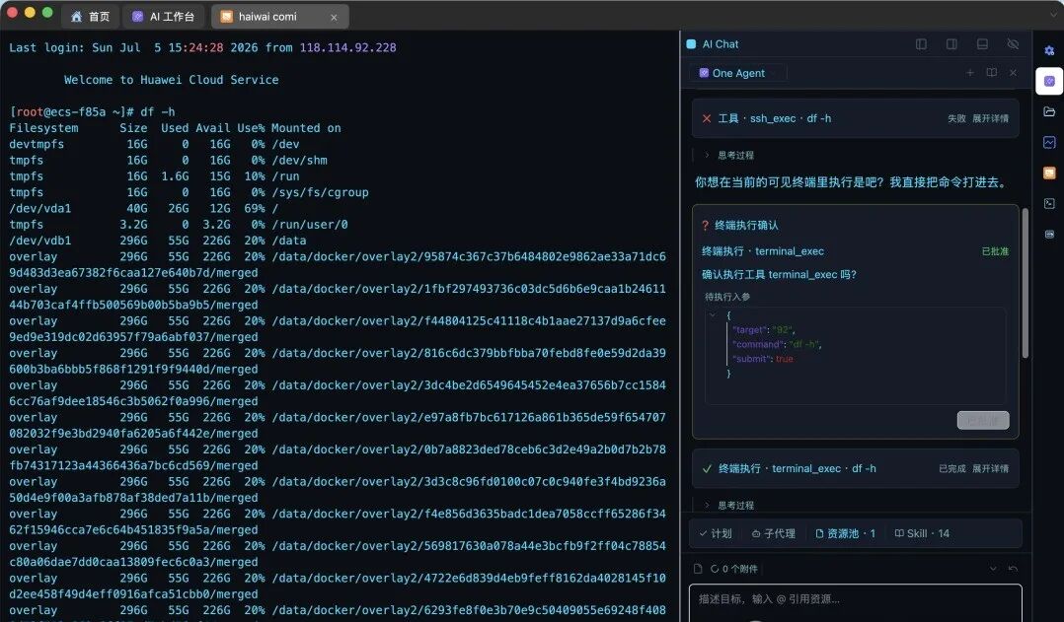Hide the AI Chat panel with eye-slash icon
This screenshot has height=622, width=1064.
click(1013, 44)
